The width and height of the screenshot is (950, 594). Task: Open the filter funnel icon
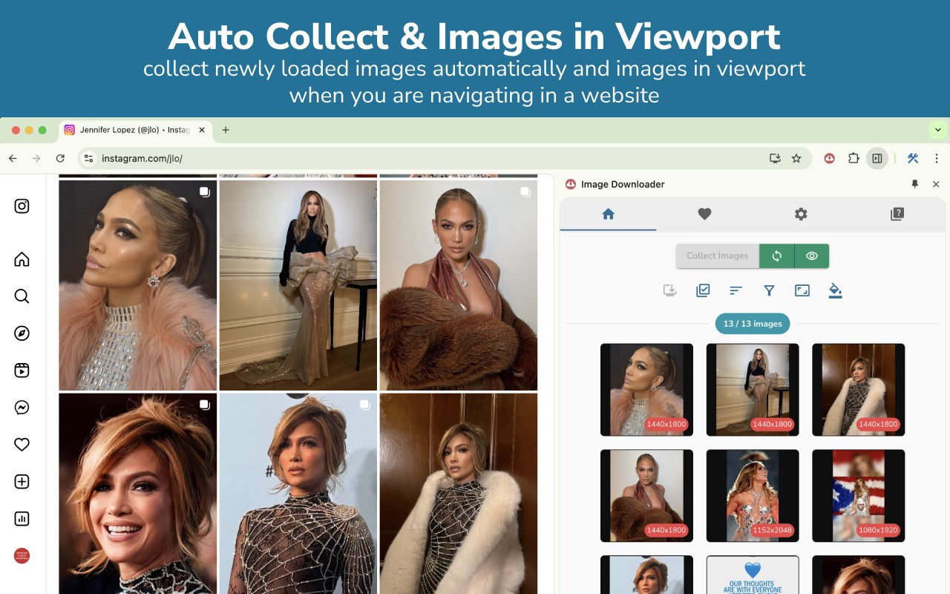(769, 290)
